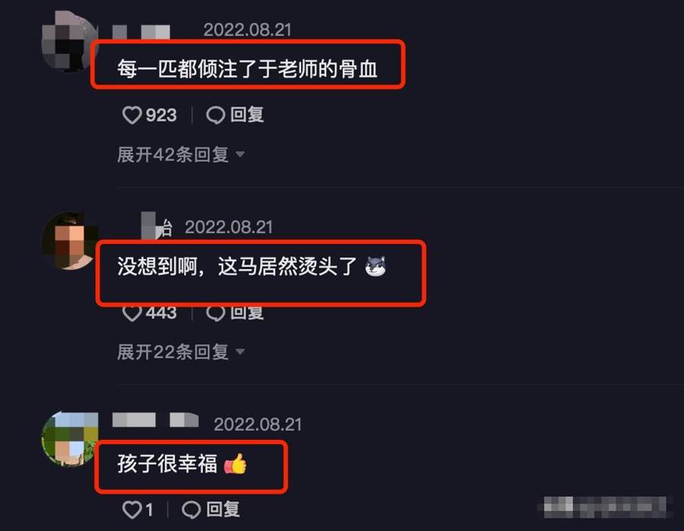Select comment 没想到啊，这马居然烫头了
This screenshot has height=531, width=684.
click(237, 267)
